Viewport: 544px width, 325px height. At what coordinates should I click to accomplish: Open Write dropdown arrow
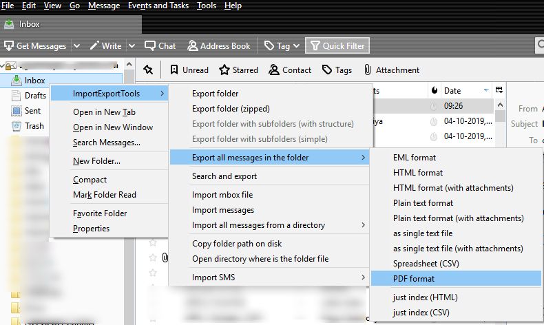coord(132,45)
